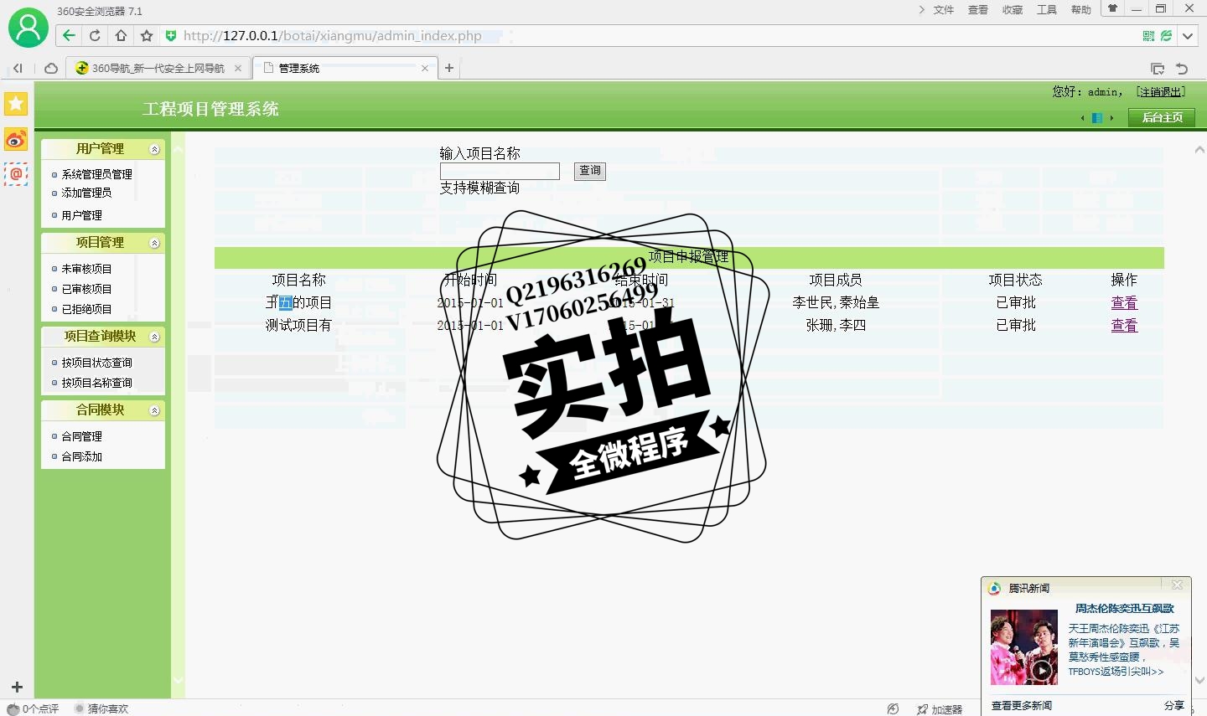Viewport: 1207px width, 716px height.
Task: Open 按项目状态查询 in sidebar
Action: [x=96, y=363]
